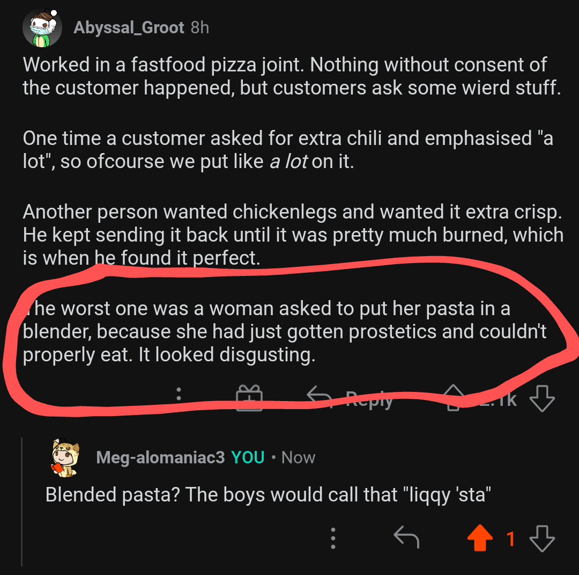Tap the 8h timestamp on Abyssal_Groot's comment
Image resolution: width=579 pixels, height=575 pixels.
click(x=199, y=27)
